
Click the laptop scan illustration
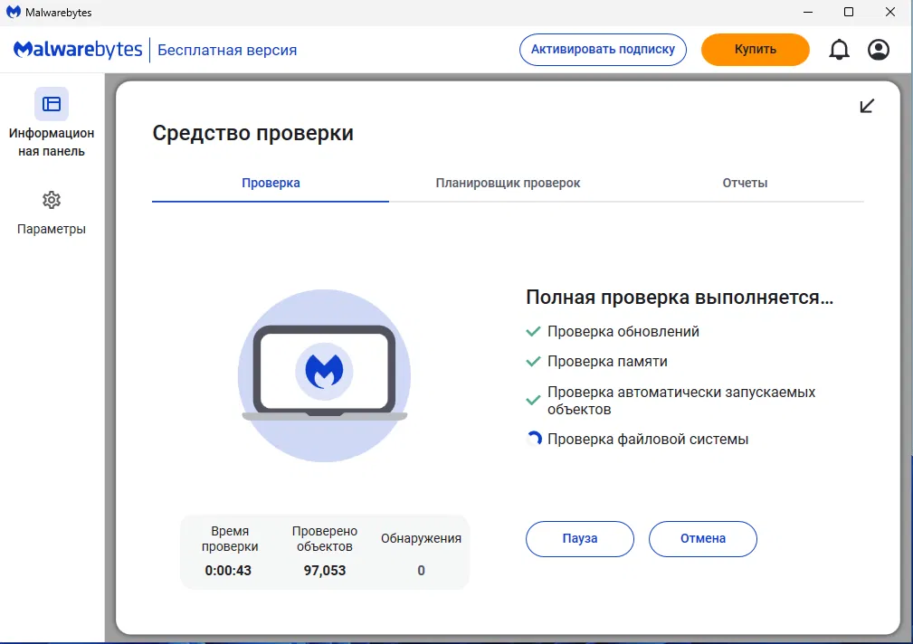coord(324,375)
